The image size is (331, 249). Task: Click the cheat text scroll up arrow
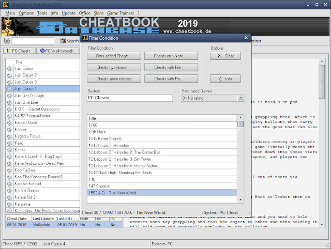point(322,61)
